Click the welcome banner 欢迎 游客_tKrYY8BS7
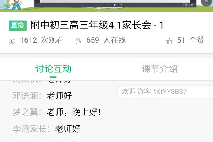Viewport: 213px width, 142px height. (x=165, y=92)
